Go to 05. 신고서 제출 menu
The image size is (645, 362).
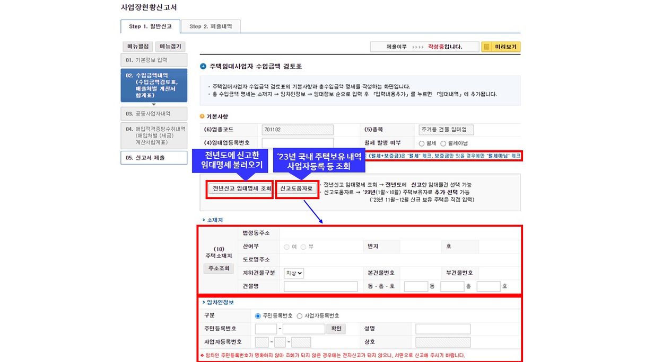[154, 158]
